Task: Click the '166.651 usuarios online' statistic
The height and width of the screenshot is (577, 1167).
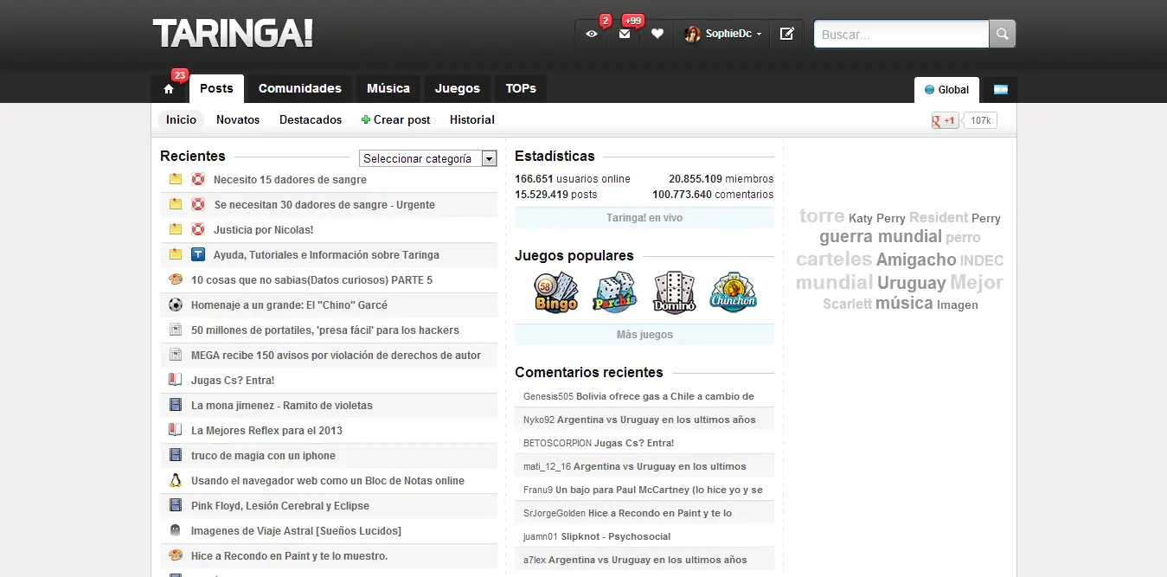Action: (573, 179)
